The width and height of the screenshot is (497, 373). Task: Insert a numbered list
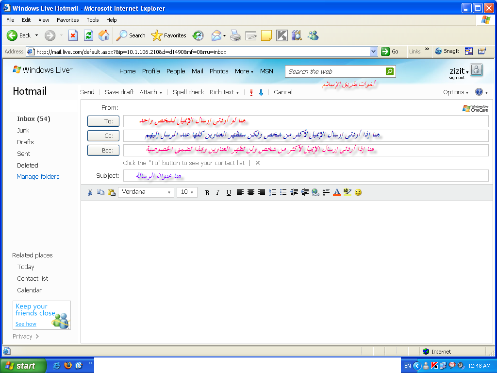pyautogui.click(x=273, y=192)
